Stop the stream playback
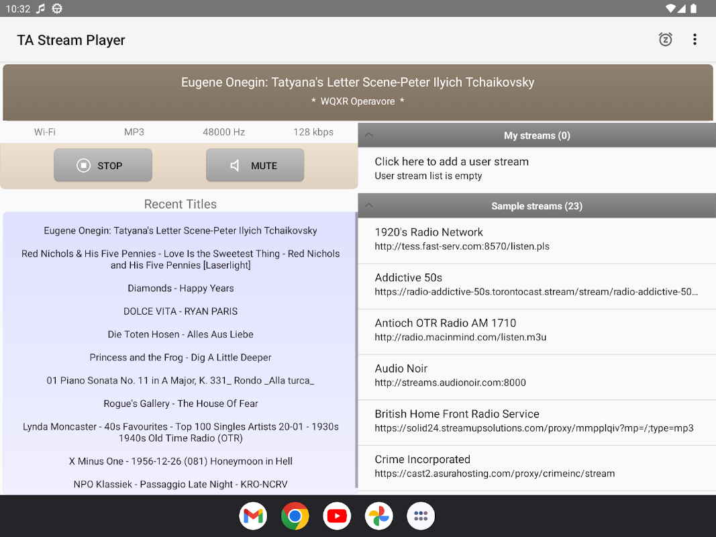Image resolution: width=716 pixels, height=537 pixels. coord(103,165)
